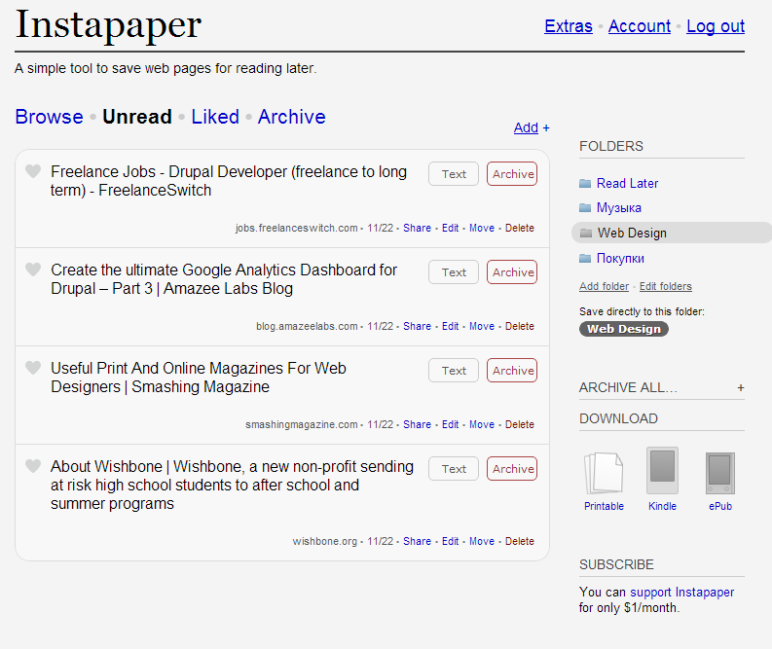Viewport: 772px width, 649px height.
Task: Open Text view for About Wishbone article
Action: (454, 468)
